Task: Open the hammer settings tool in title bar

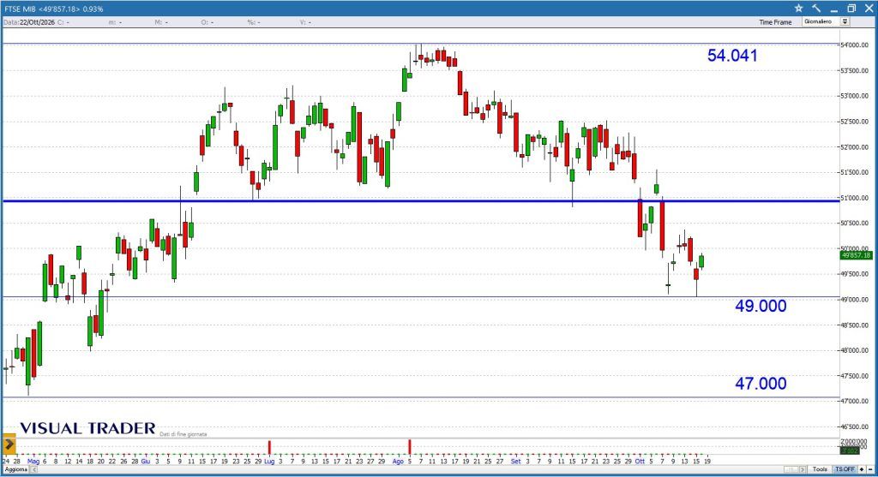Action: click(x=816, y=9)
